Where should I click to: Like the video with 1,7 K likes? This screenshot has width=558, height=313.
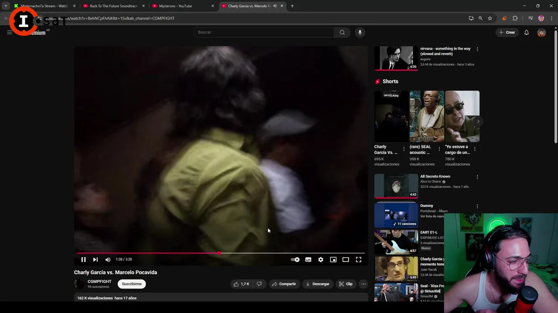pos(241,284)
